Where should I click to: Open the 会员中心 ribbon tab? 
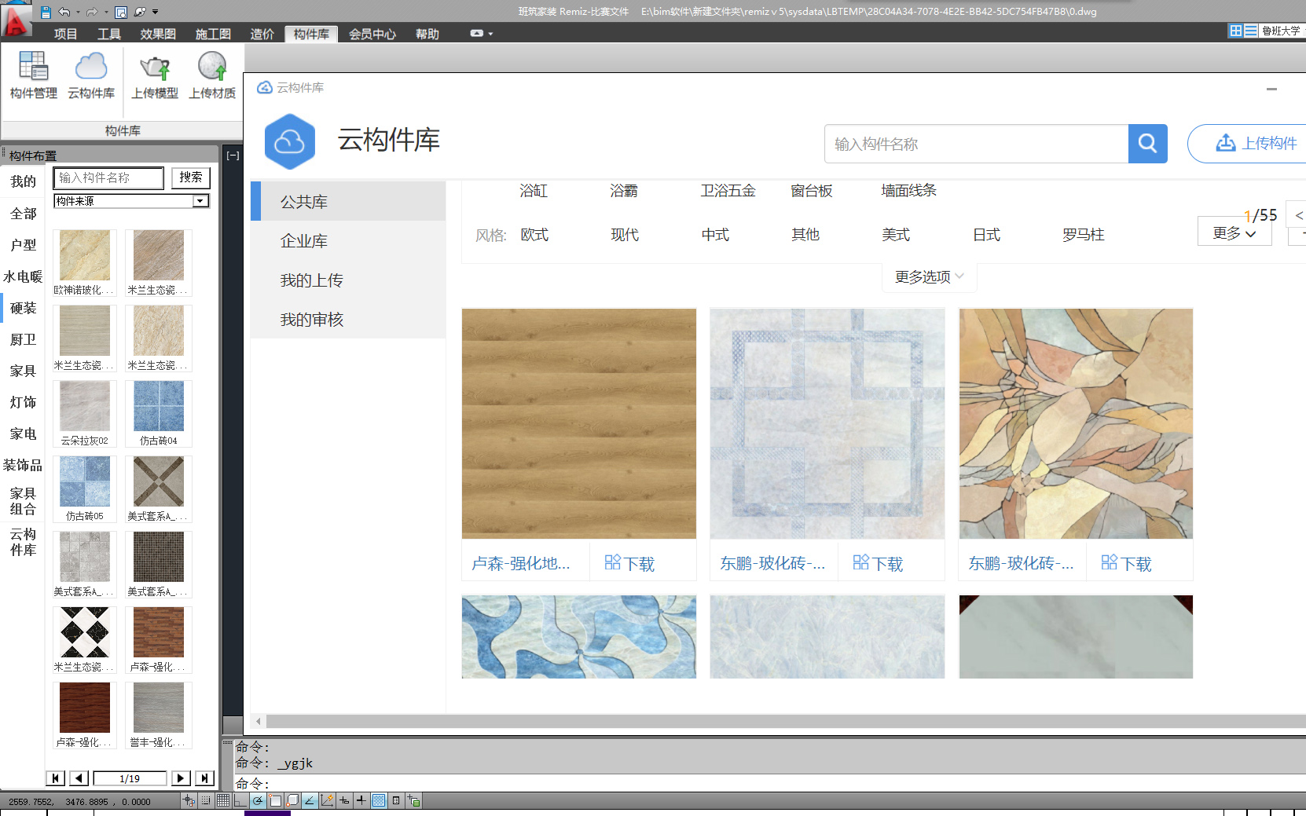click(372, 34)
